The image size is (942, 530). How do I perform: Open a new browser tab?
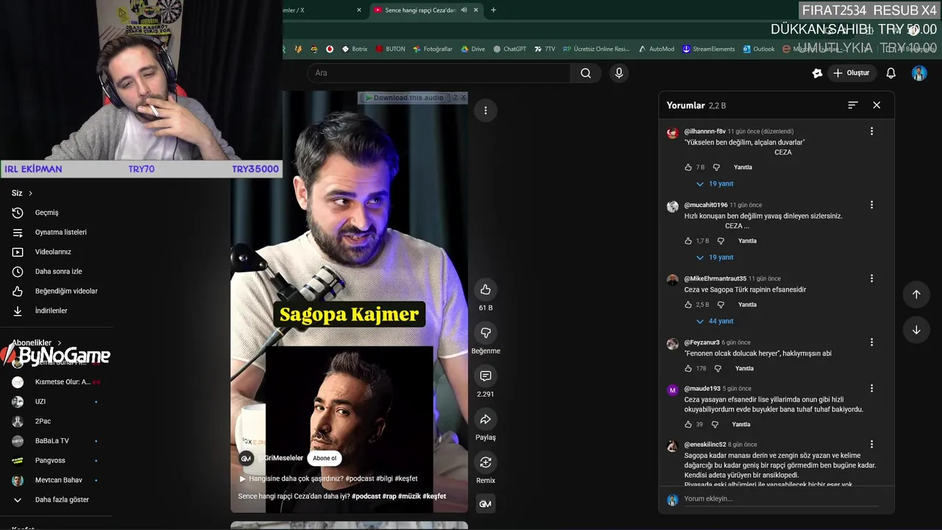point(493,10)
